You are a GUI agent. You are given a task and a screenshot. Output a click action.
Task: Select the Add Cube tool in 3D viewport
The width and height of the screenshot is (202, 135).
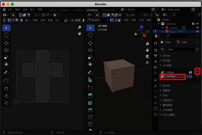point(90,88)
